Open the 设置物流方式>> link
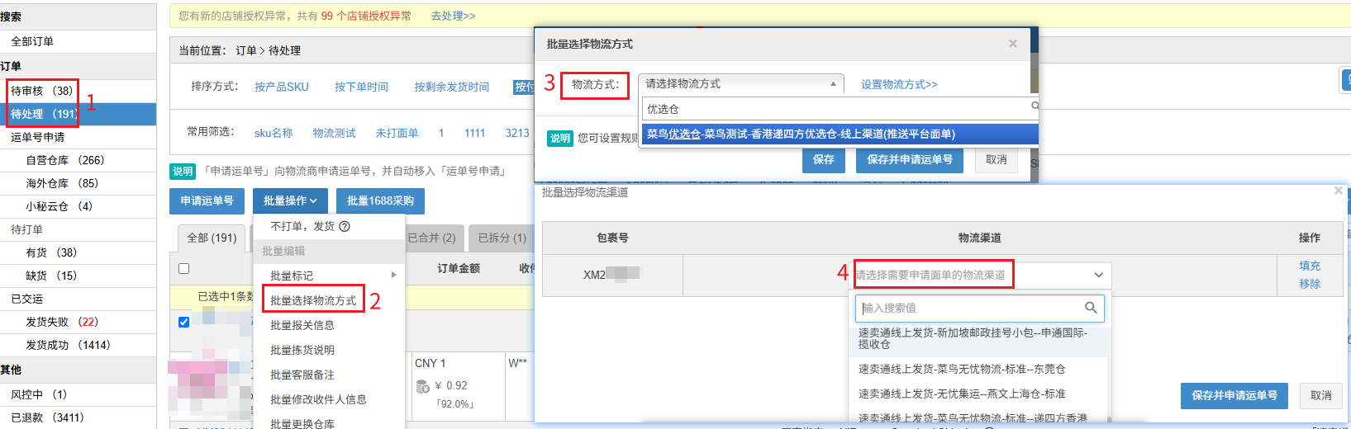This screenshot has width=1351, height=429. pos(899,84)
